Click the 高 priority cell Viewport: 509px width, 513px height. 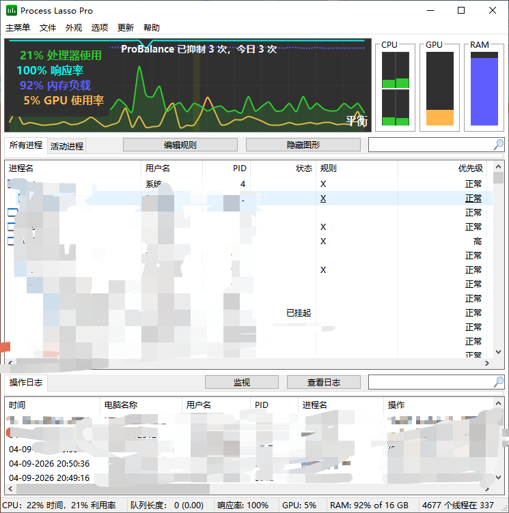click(x=477, y=241)
